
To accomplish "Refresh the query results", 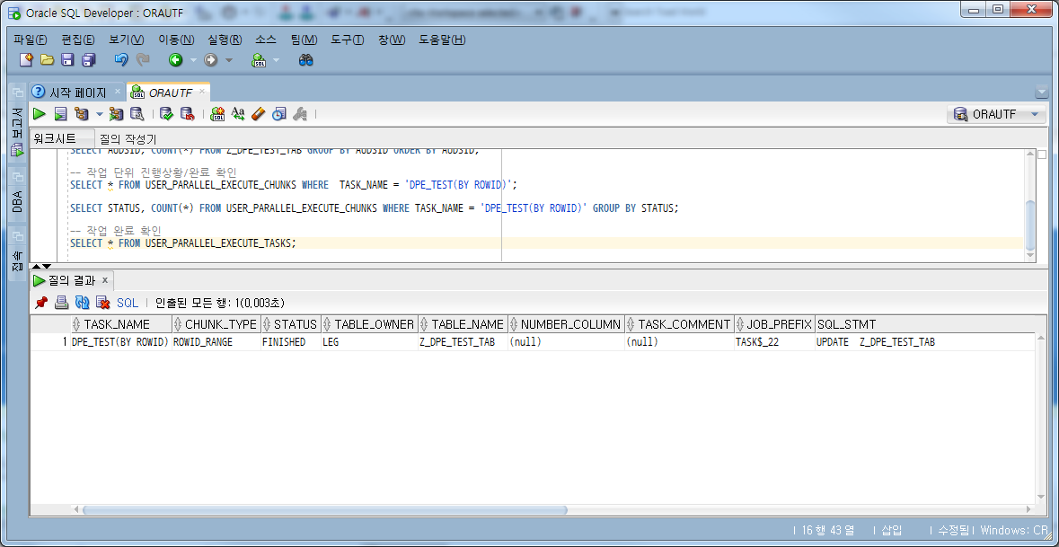I will pos(83,303).
